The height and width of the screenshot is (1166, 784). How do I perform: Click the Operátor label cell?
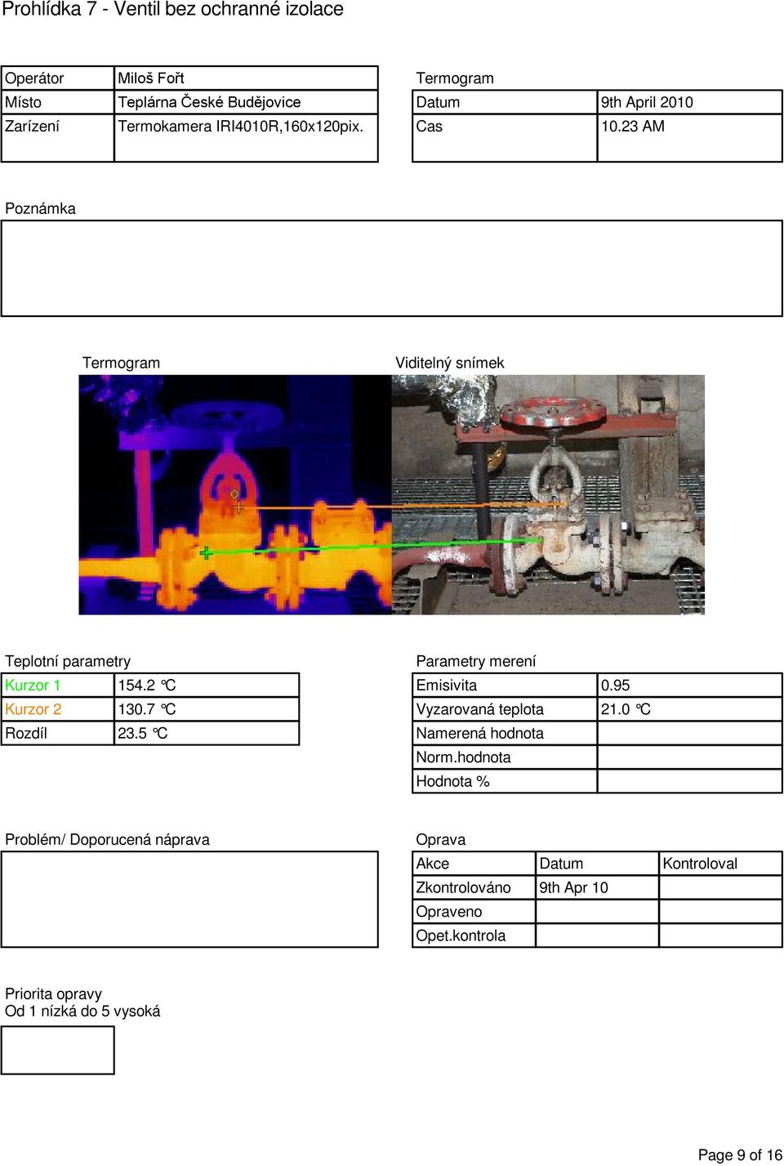click(x=58, y=78)
